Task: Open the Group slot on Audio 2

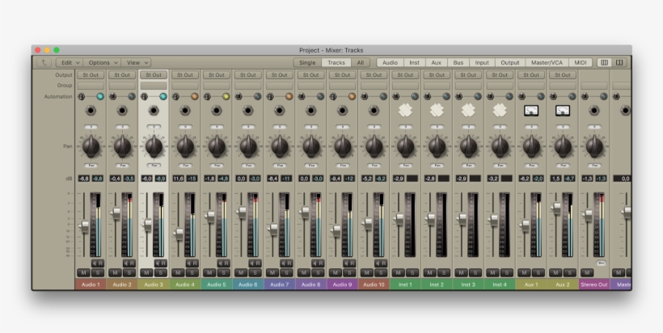Action: [122, 86]
